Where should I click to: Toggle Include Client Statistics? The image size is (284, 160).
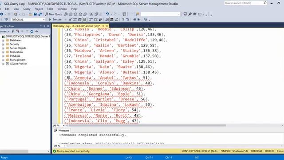click(100, 20)
